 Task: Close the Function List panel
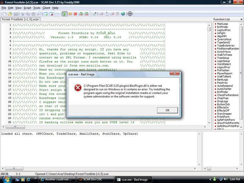point(241,20)
